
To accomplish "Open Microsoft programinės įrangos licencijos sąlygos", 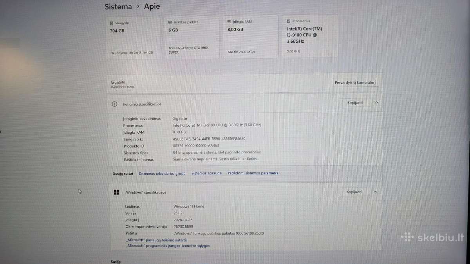I will coord(168,246).
